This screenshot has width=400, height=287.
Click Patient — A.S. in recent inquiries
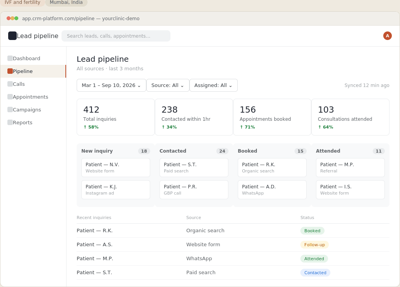[x=95, y=244]
